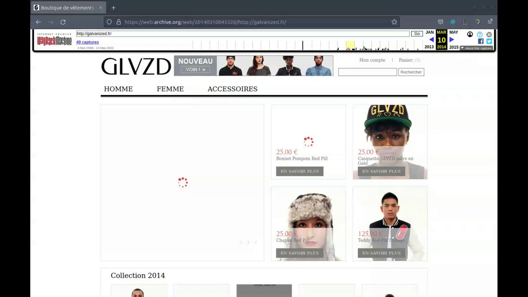Open the Panier cart link
Viewport: 528px width, 297px height.
pos(410,60)
